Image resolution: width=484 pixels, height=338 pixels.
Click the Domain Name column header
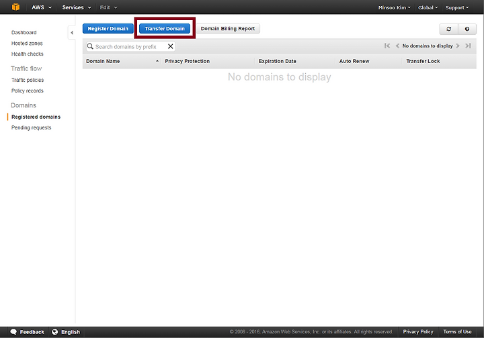pos(103,61)
